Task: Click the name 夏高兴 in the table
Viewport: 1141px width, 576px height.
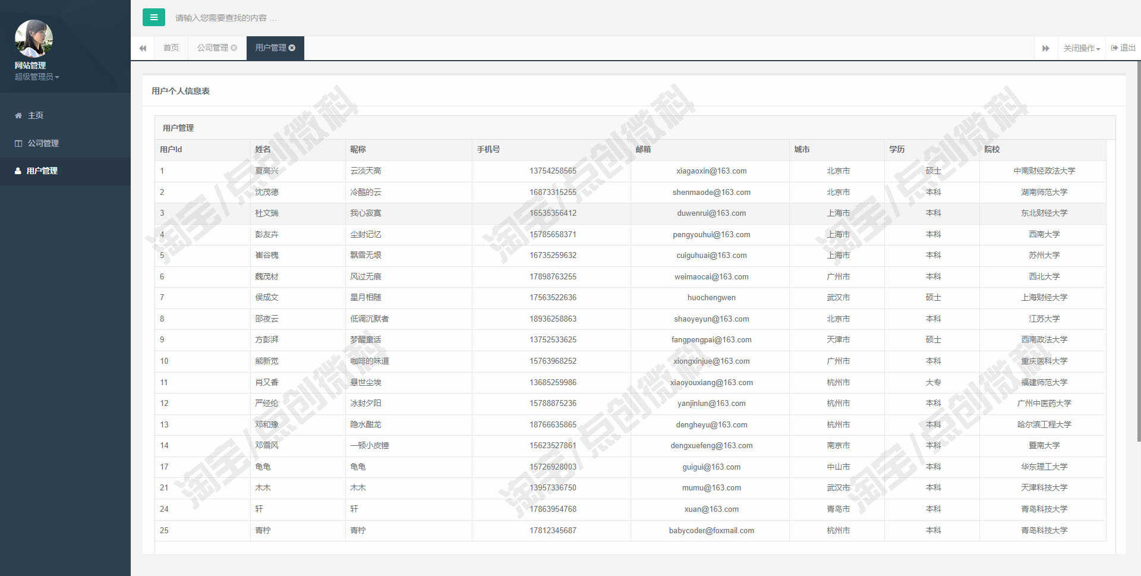Action: [267, 171]
